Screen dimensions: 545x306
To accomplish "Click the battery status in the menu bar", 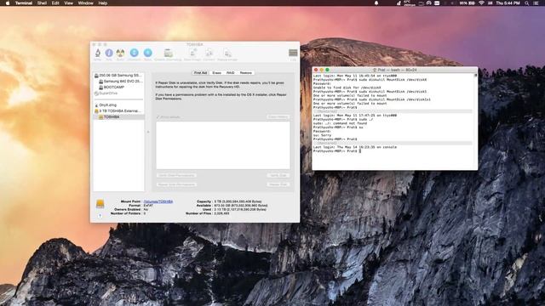I will coord(468,3).
